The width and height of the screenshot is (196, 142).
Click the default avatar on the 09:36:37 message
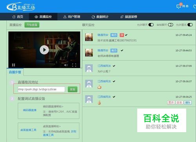tap(89, 83)
